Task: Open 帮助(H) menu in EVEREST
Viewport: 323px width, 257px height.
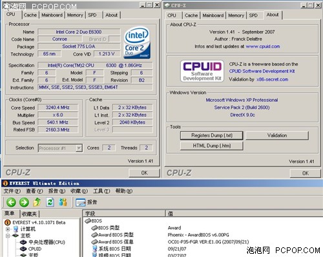Action: point(124,191)
